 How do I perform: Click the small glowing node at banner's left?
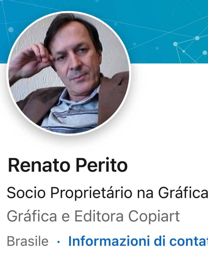[x=11, y=30]
